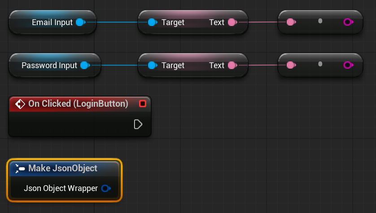Click Target pin on Email GetText node
This screenshot has width=376, height=213.
tap(153, 22)
